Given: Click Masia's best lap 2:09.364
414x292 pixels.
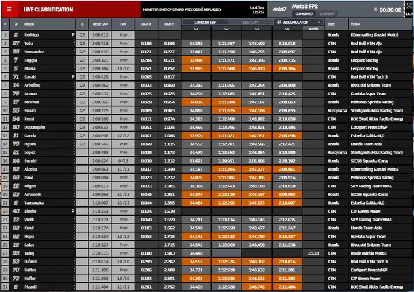Looking at the screenshot, I should (100, 68).
